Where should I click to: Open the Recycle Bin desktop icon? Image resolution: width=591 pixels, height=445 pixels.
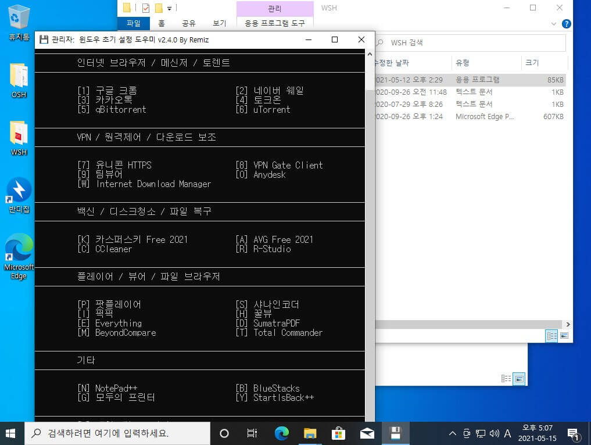[x=19, y=22]
